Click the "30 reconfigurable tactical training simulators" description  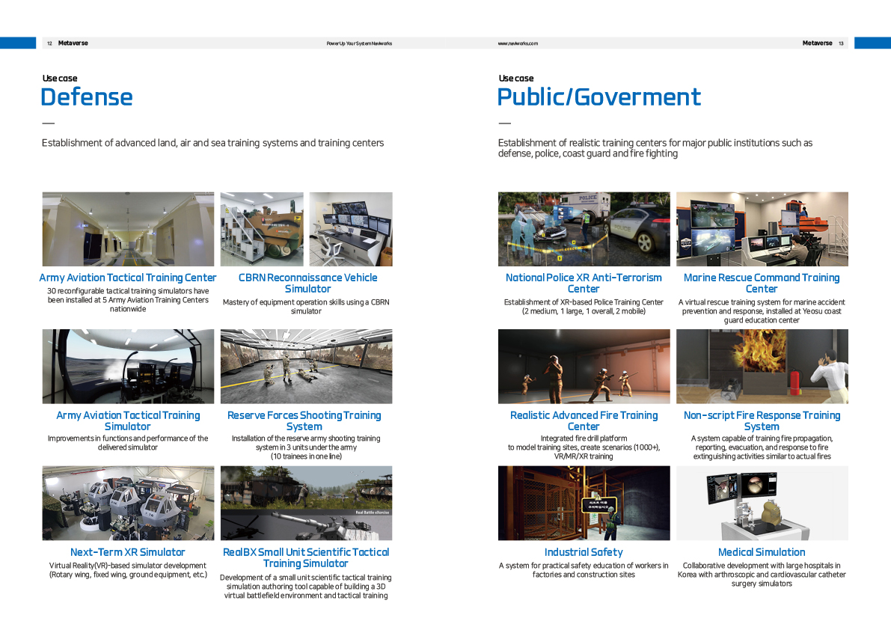click(128, 300)
